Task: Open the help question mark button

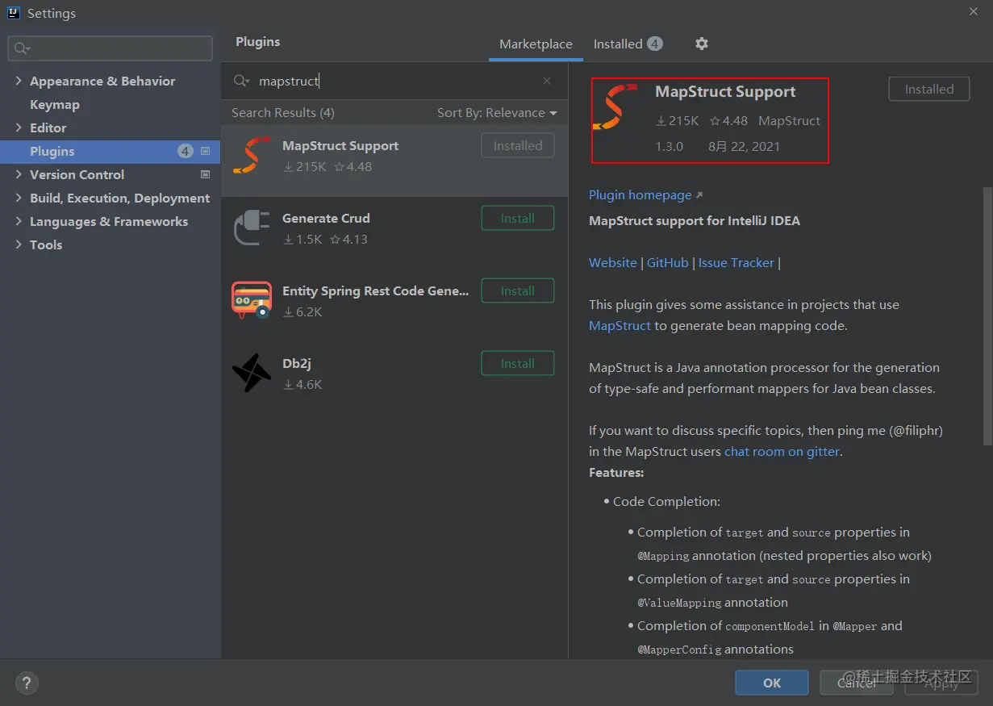Action: (27, 683)
